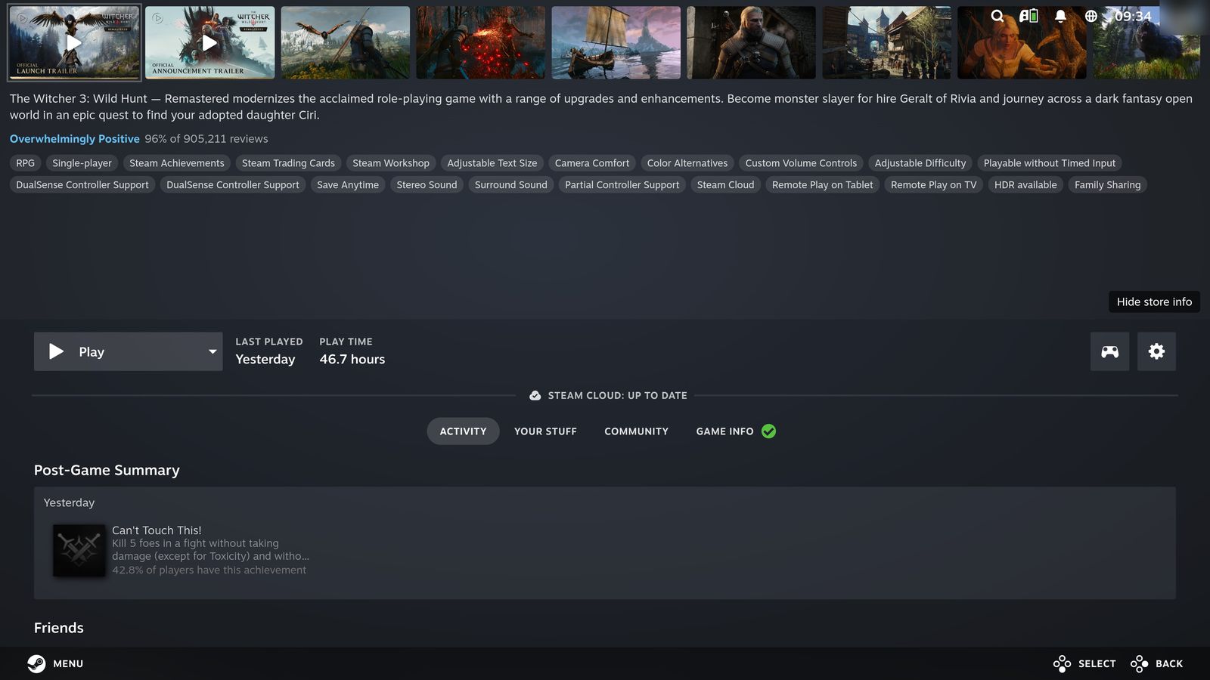Select the Camera Comfort tag

(591, 163)
